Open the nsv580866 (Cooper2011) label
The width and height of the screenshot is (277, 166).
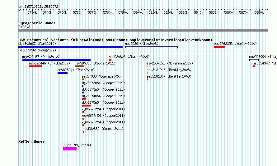[95, 63]
